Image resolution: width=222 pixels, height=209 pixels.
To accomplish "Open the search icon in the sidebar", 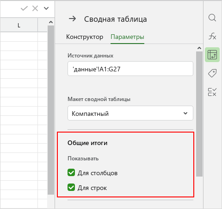I will [x=212, y=18].
